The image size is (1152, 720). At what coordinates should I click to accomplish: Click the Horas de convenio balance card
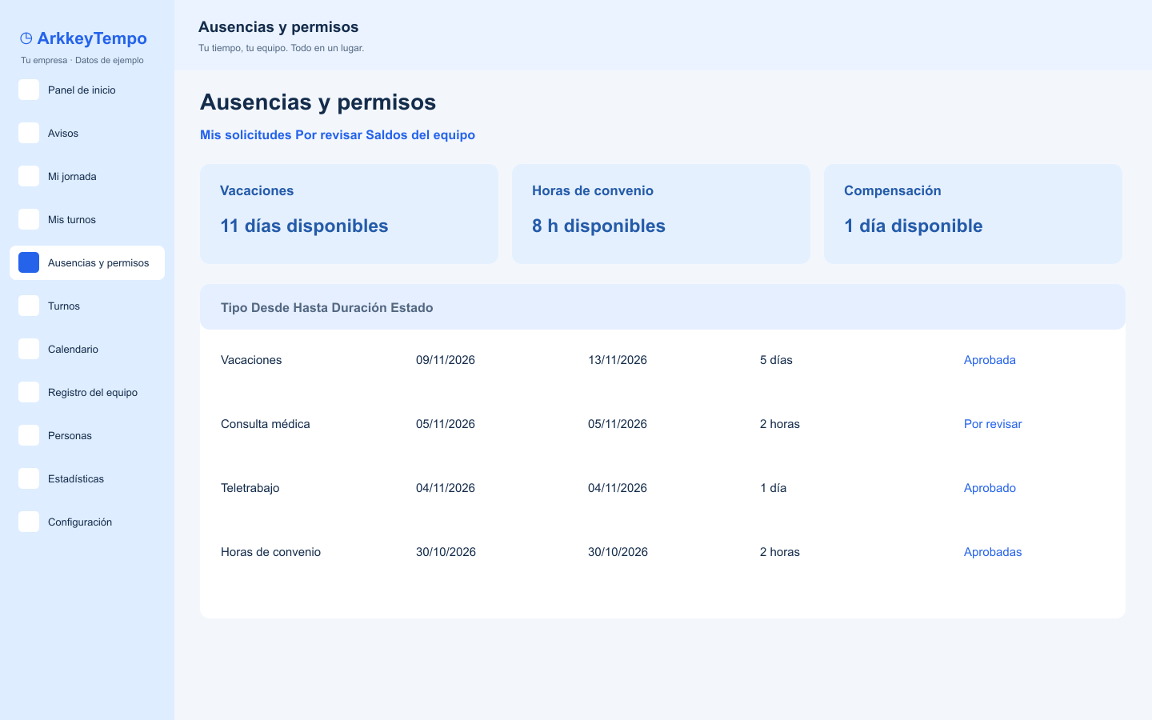(661, 214)
